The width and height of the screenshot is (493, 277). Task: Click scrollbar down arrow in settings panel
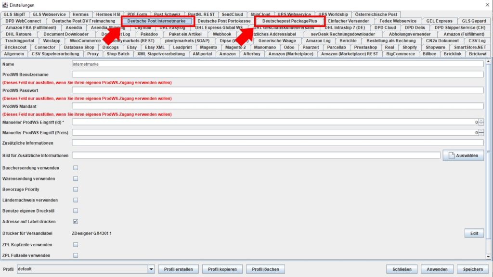coord(488,257)
